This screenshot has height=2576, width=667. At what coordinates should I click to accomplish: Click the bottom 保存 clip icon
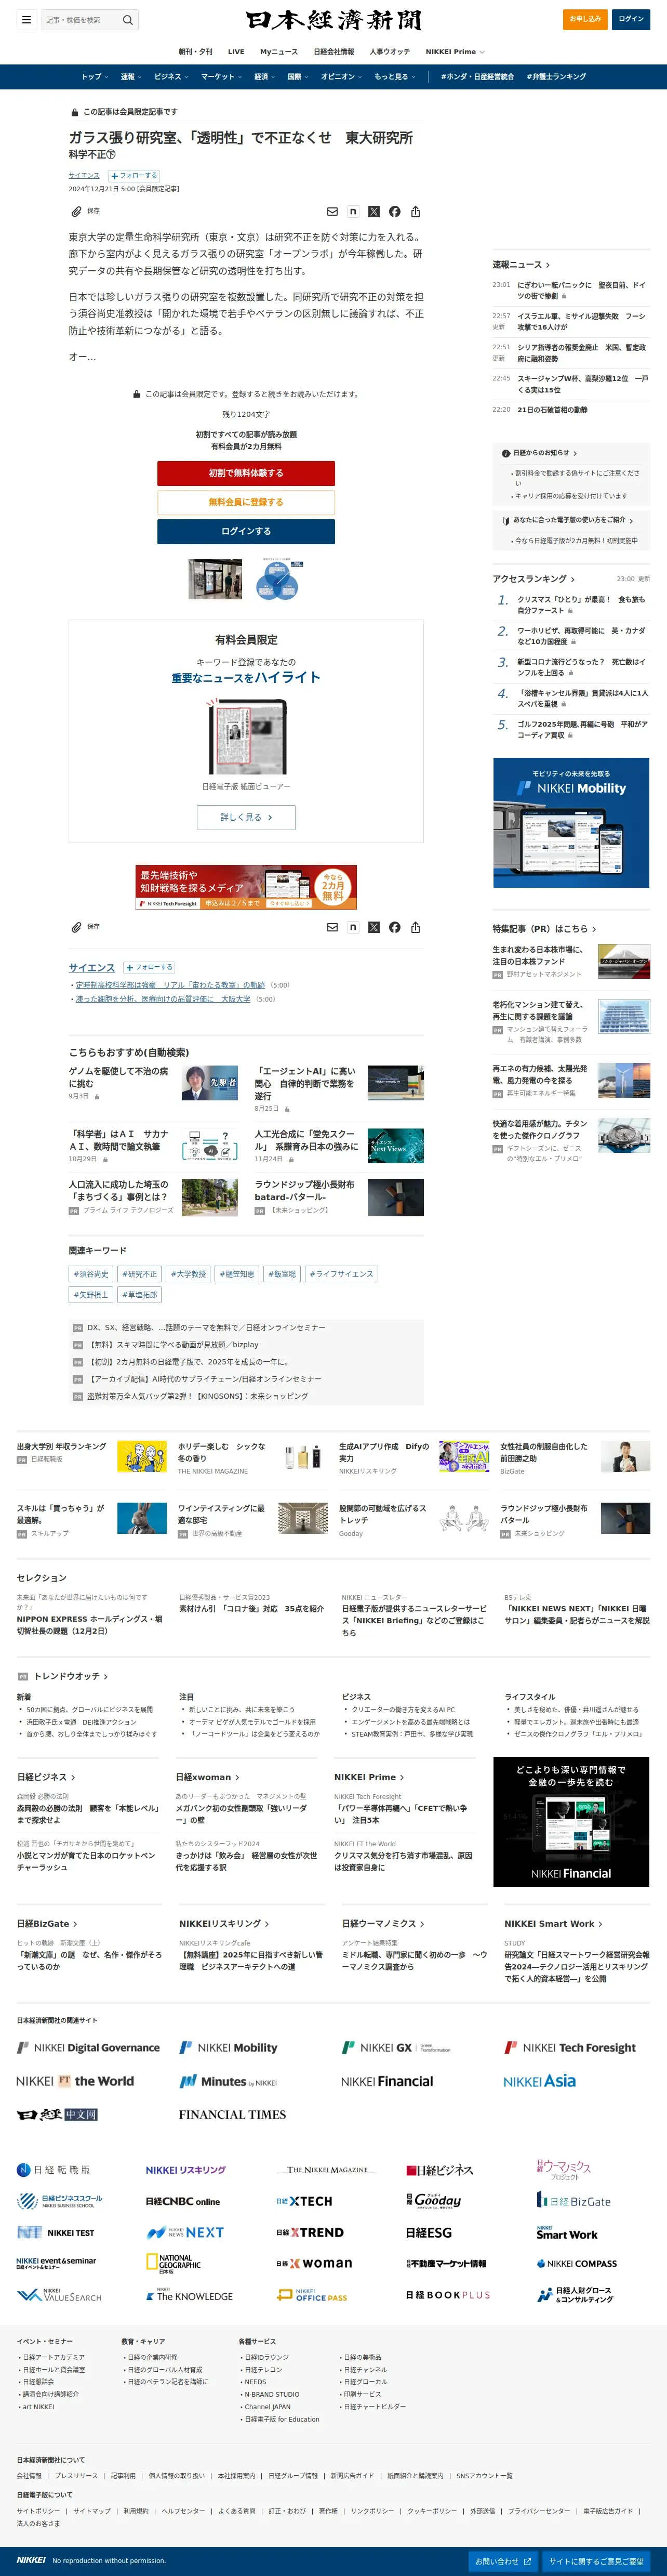point(76,927)
